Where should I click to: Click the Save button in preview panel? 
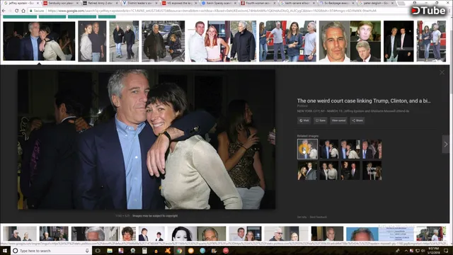tap(321, 120)
